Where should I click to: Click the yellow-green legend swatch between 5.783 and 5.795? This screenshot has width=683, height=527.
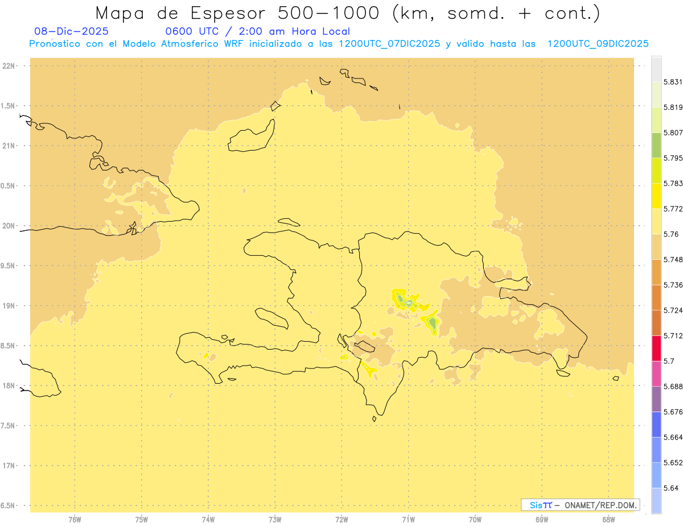[656, 170]
